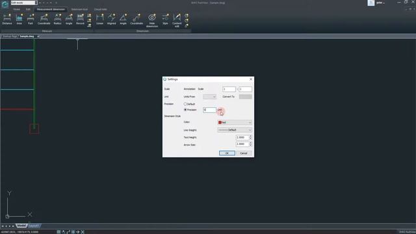Viewport: 416px width, 234px height.
Task: Click the Hide dimension eye icon
Action: (152, 18)
